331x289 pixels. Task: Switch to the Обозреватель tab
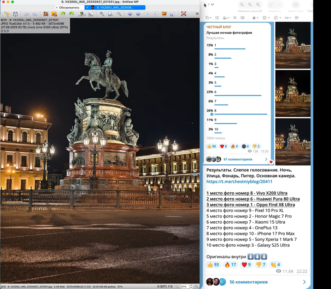click(69, 7)
